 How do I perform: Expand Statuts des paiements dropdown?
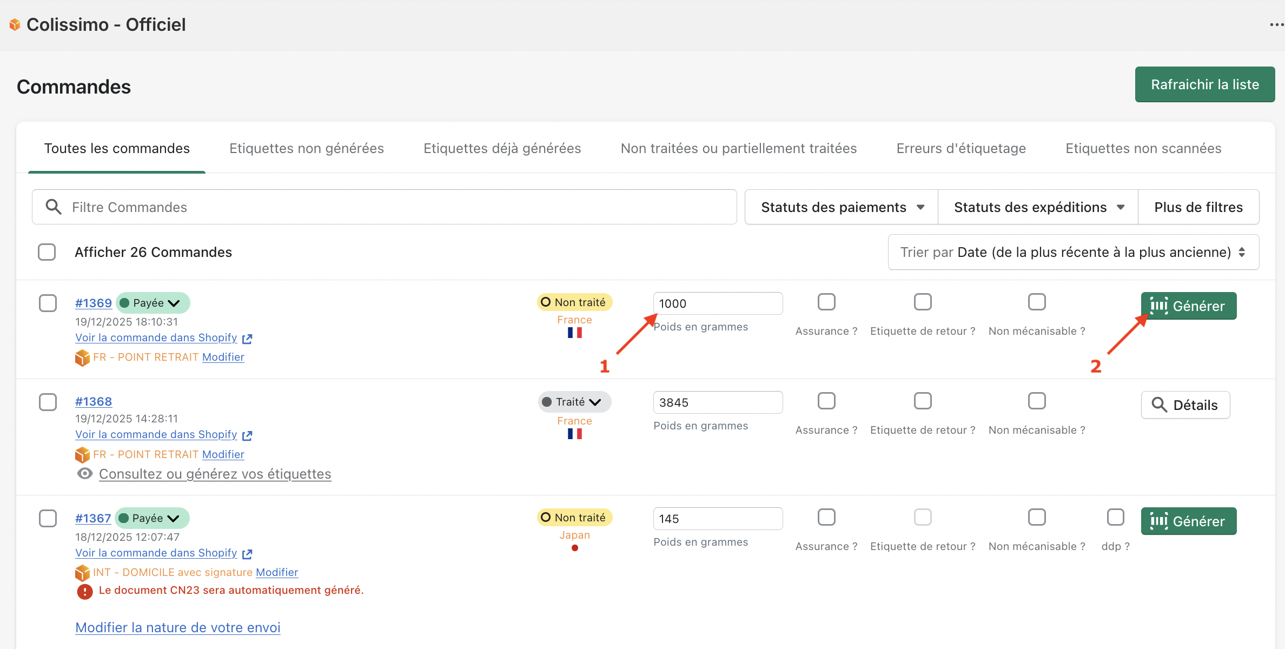pyautogui.click(x=842, y=207)
